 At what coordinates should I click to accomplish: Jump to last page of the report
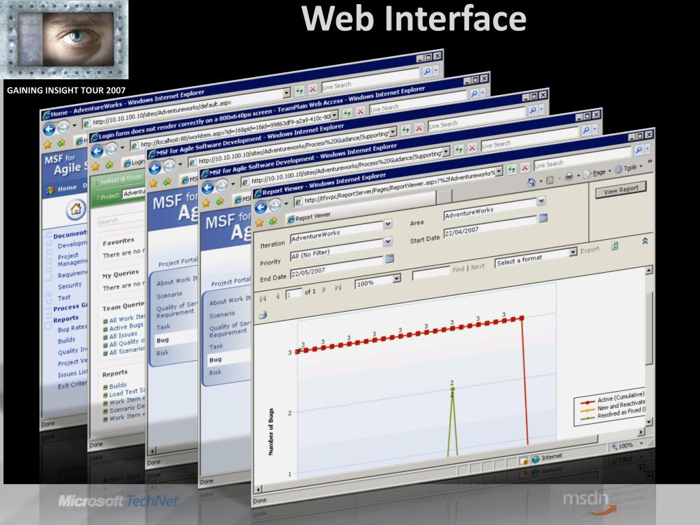coord(338,288)
